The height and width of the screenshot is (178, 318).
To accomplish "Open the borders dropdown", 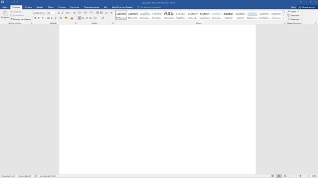I will [111, 18].
